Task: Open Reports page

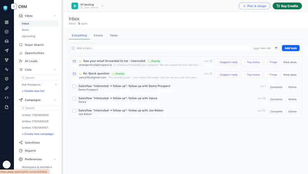Action: (x=30, y=151)
